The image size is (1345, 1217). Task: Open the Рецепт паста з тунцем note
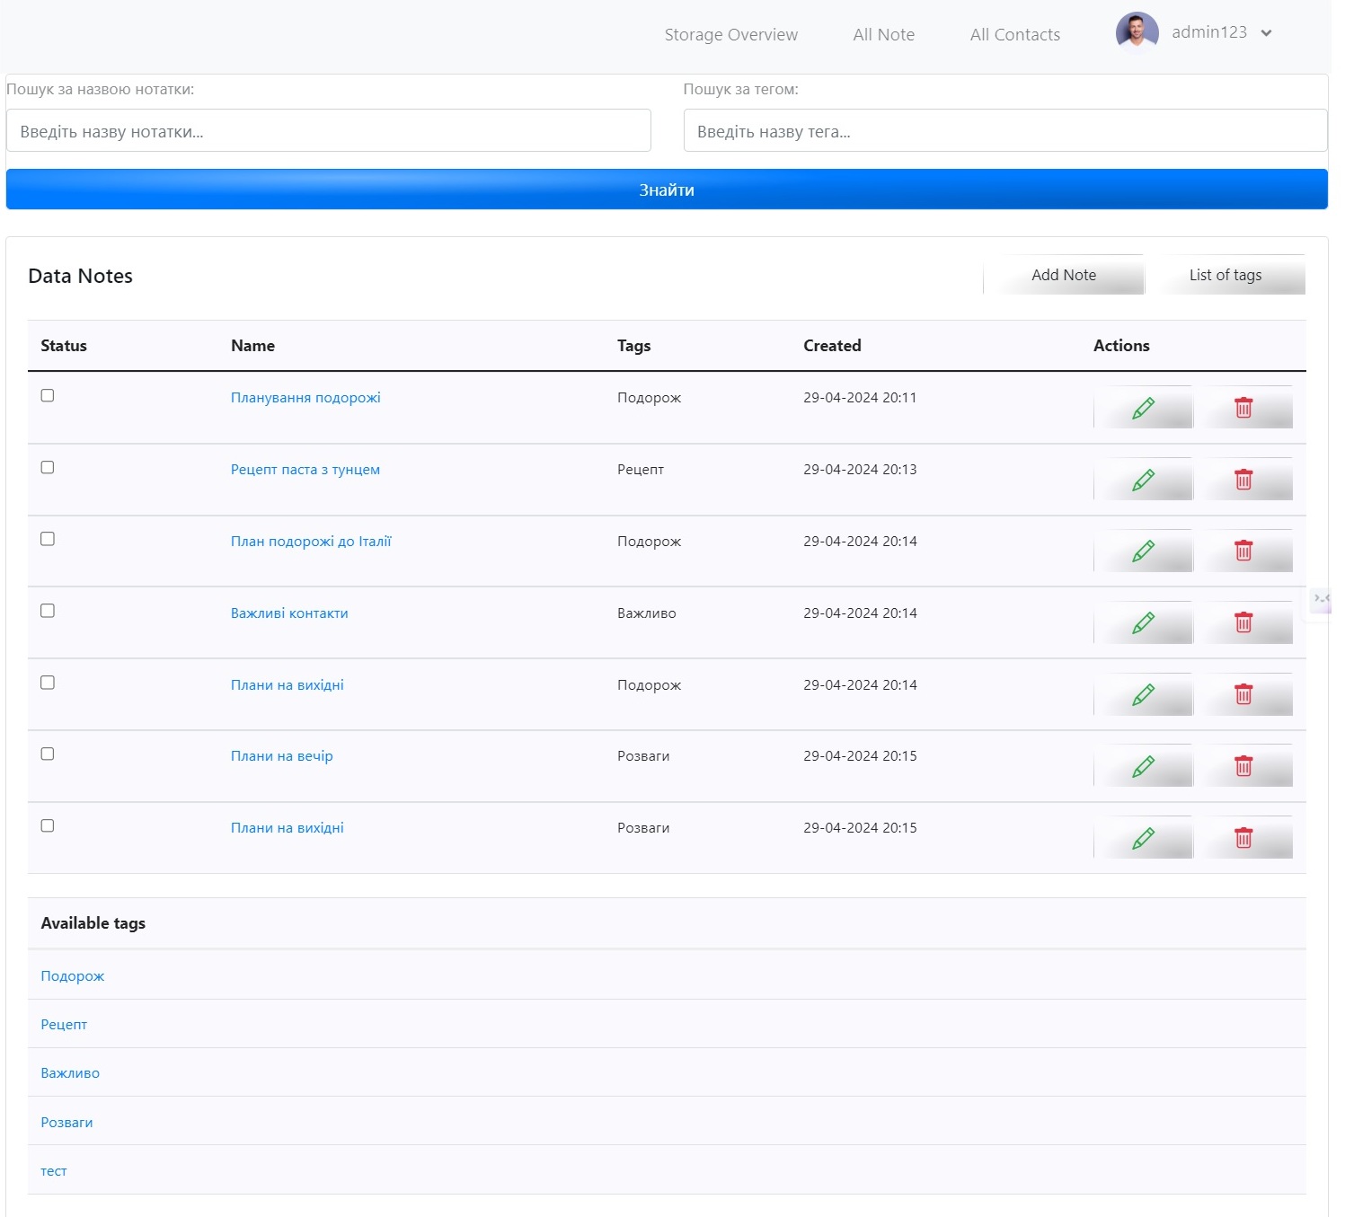pyautogui.click(x=305, y=469)
